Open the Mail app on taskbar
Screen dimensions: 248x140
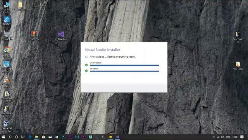pos(50,137)
